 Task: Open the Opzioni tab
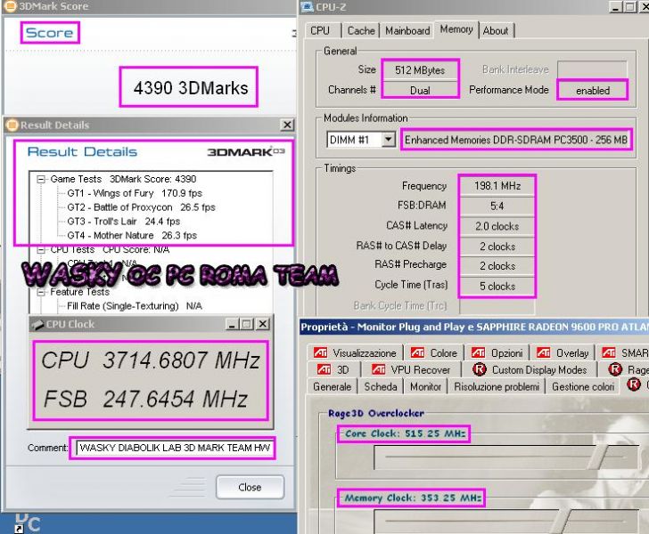pos(497,353)
